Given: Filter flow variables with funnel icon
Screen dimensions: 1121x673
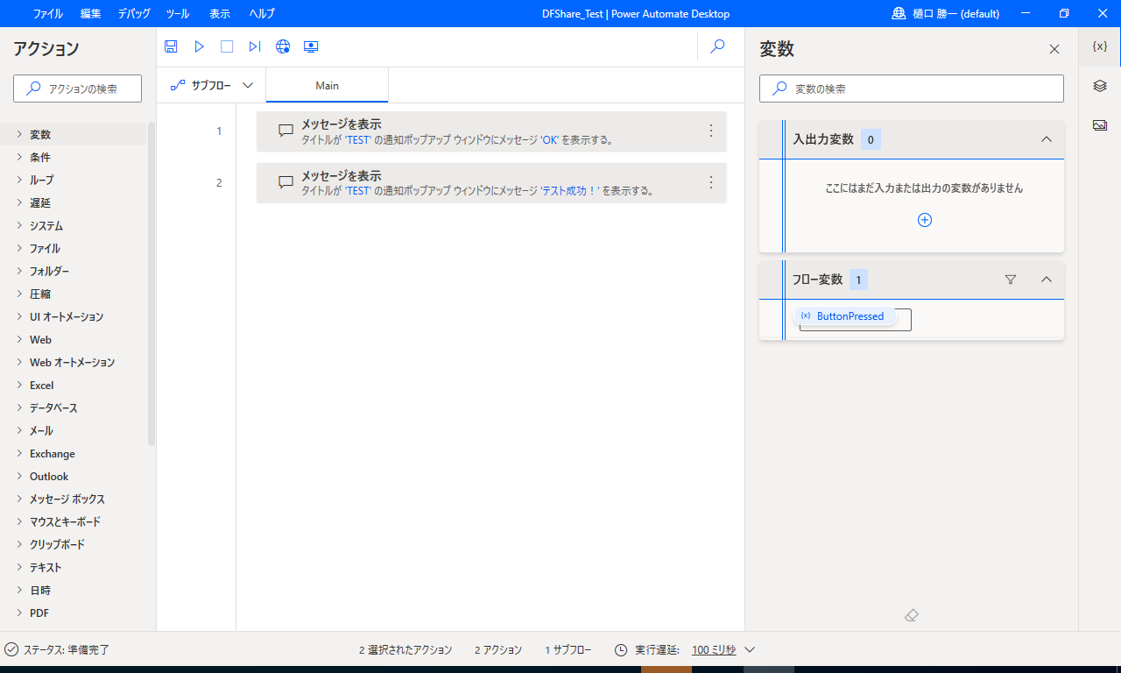Looking at the screenshot, I should 1011,280.
